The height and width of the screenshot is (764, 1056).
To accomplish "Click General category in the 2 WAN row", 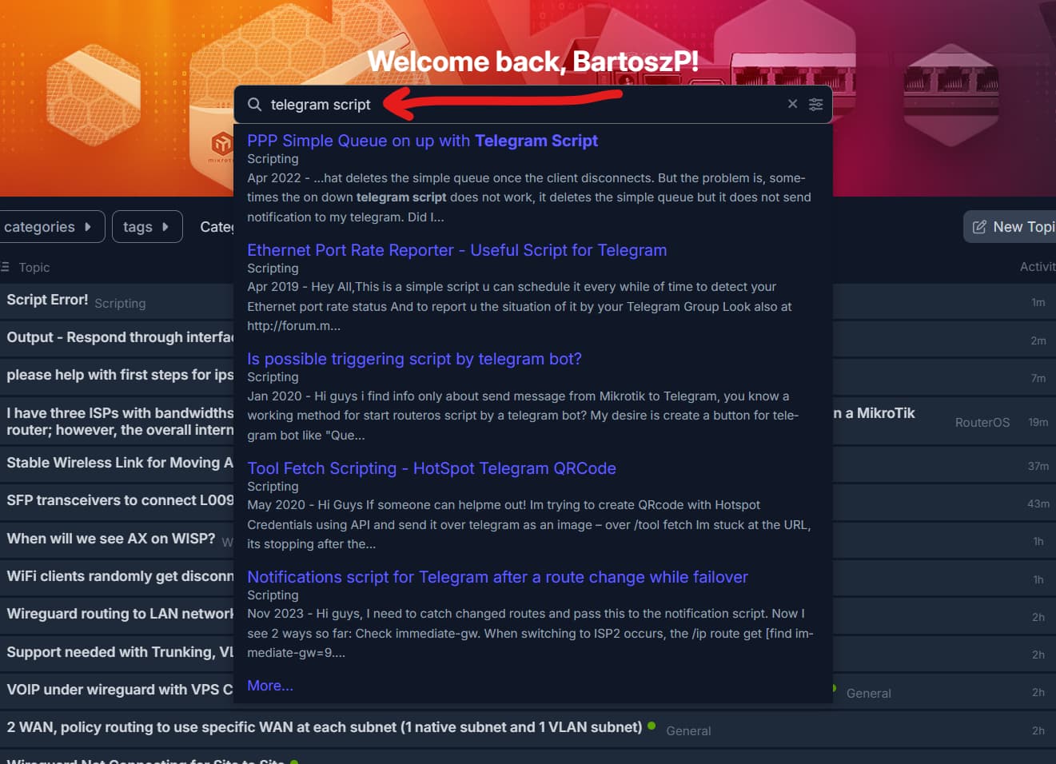I will [688, 731].
